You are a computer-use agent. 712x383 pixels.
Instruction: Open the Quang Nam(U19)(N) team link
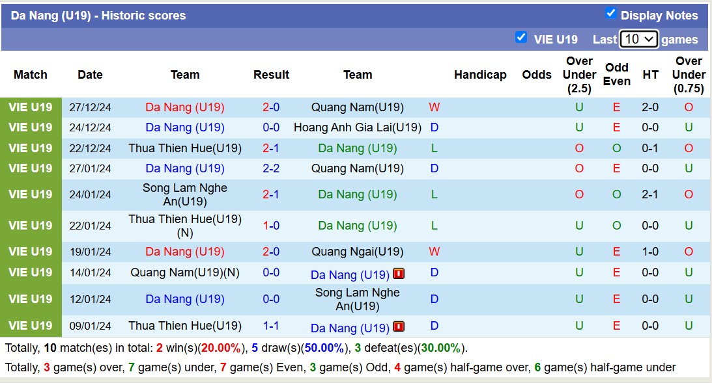click(x=184, y=273)
